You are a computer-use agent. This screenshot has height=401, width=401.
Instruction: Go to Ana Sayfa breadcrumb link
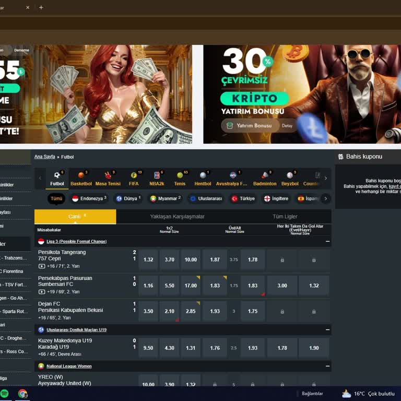click(x=45, y=157)
